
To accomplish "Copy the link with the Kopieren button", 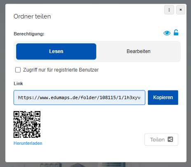I will 163,97.
